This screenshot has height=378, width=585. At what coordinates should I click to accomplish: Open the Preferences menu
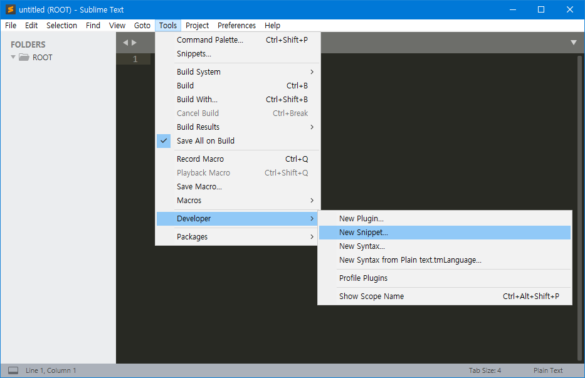(x=236, y=25)
